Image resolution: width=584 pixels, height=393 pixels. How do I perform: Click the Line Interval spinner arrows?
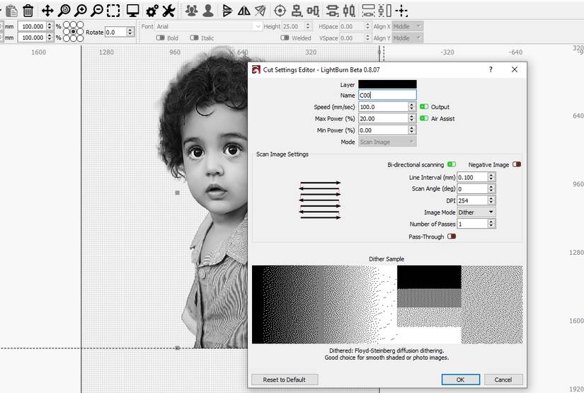coord(491,177)
